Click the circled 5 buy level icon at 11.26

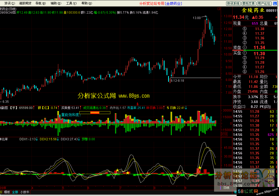245,72
